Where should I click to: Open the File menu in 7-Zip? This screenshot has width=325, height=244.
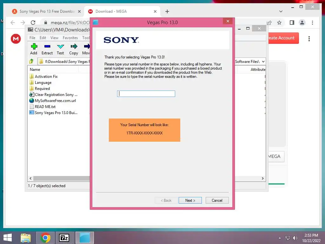click(x=32, y=38)
